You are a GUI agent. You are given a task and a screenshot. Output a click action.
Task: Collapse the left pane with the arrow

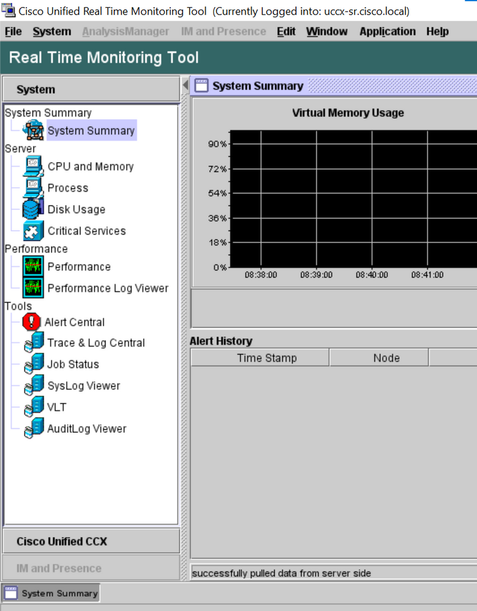click(185, 85)
